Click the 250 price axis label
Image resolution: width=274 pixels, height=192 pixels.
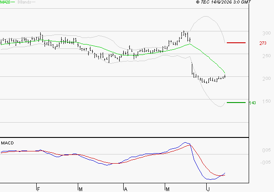266,56
